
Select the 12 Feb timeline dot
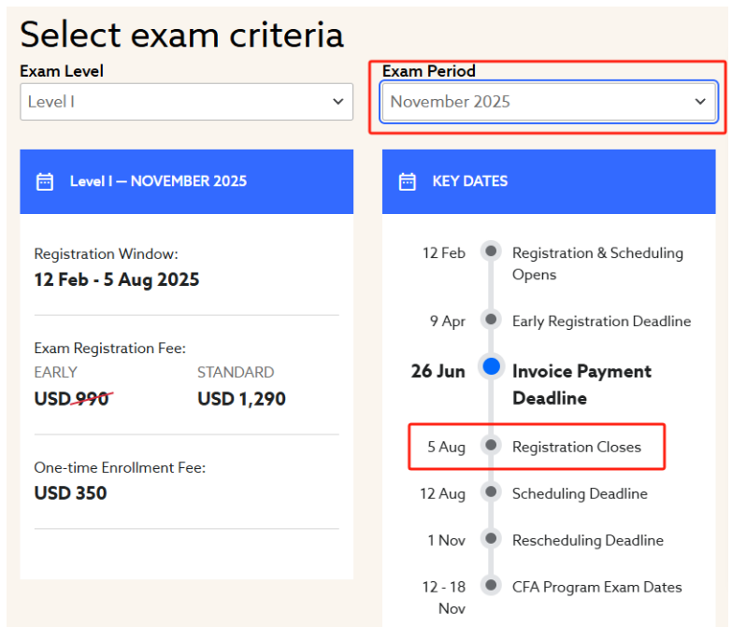pyautogui.click(x=491, y=251)
